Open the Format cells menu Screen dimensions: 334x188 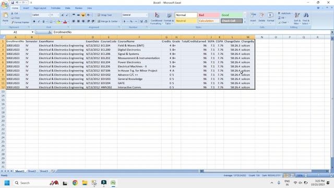click(270, 17)
